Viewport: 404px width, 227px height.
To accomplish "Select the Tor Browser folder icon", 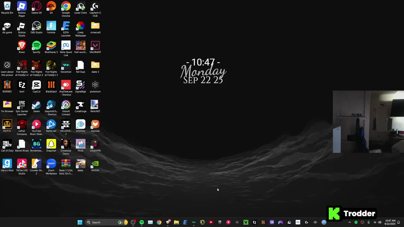I will pos(7,107).
